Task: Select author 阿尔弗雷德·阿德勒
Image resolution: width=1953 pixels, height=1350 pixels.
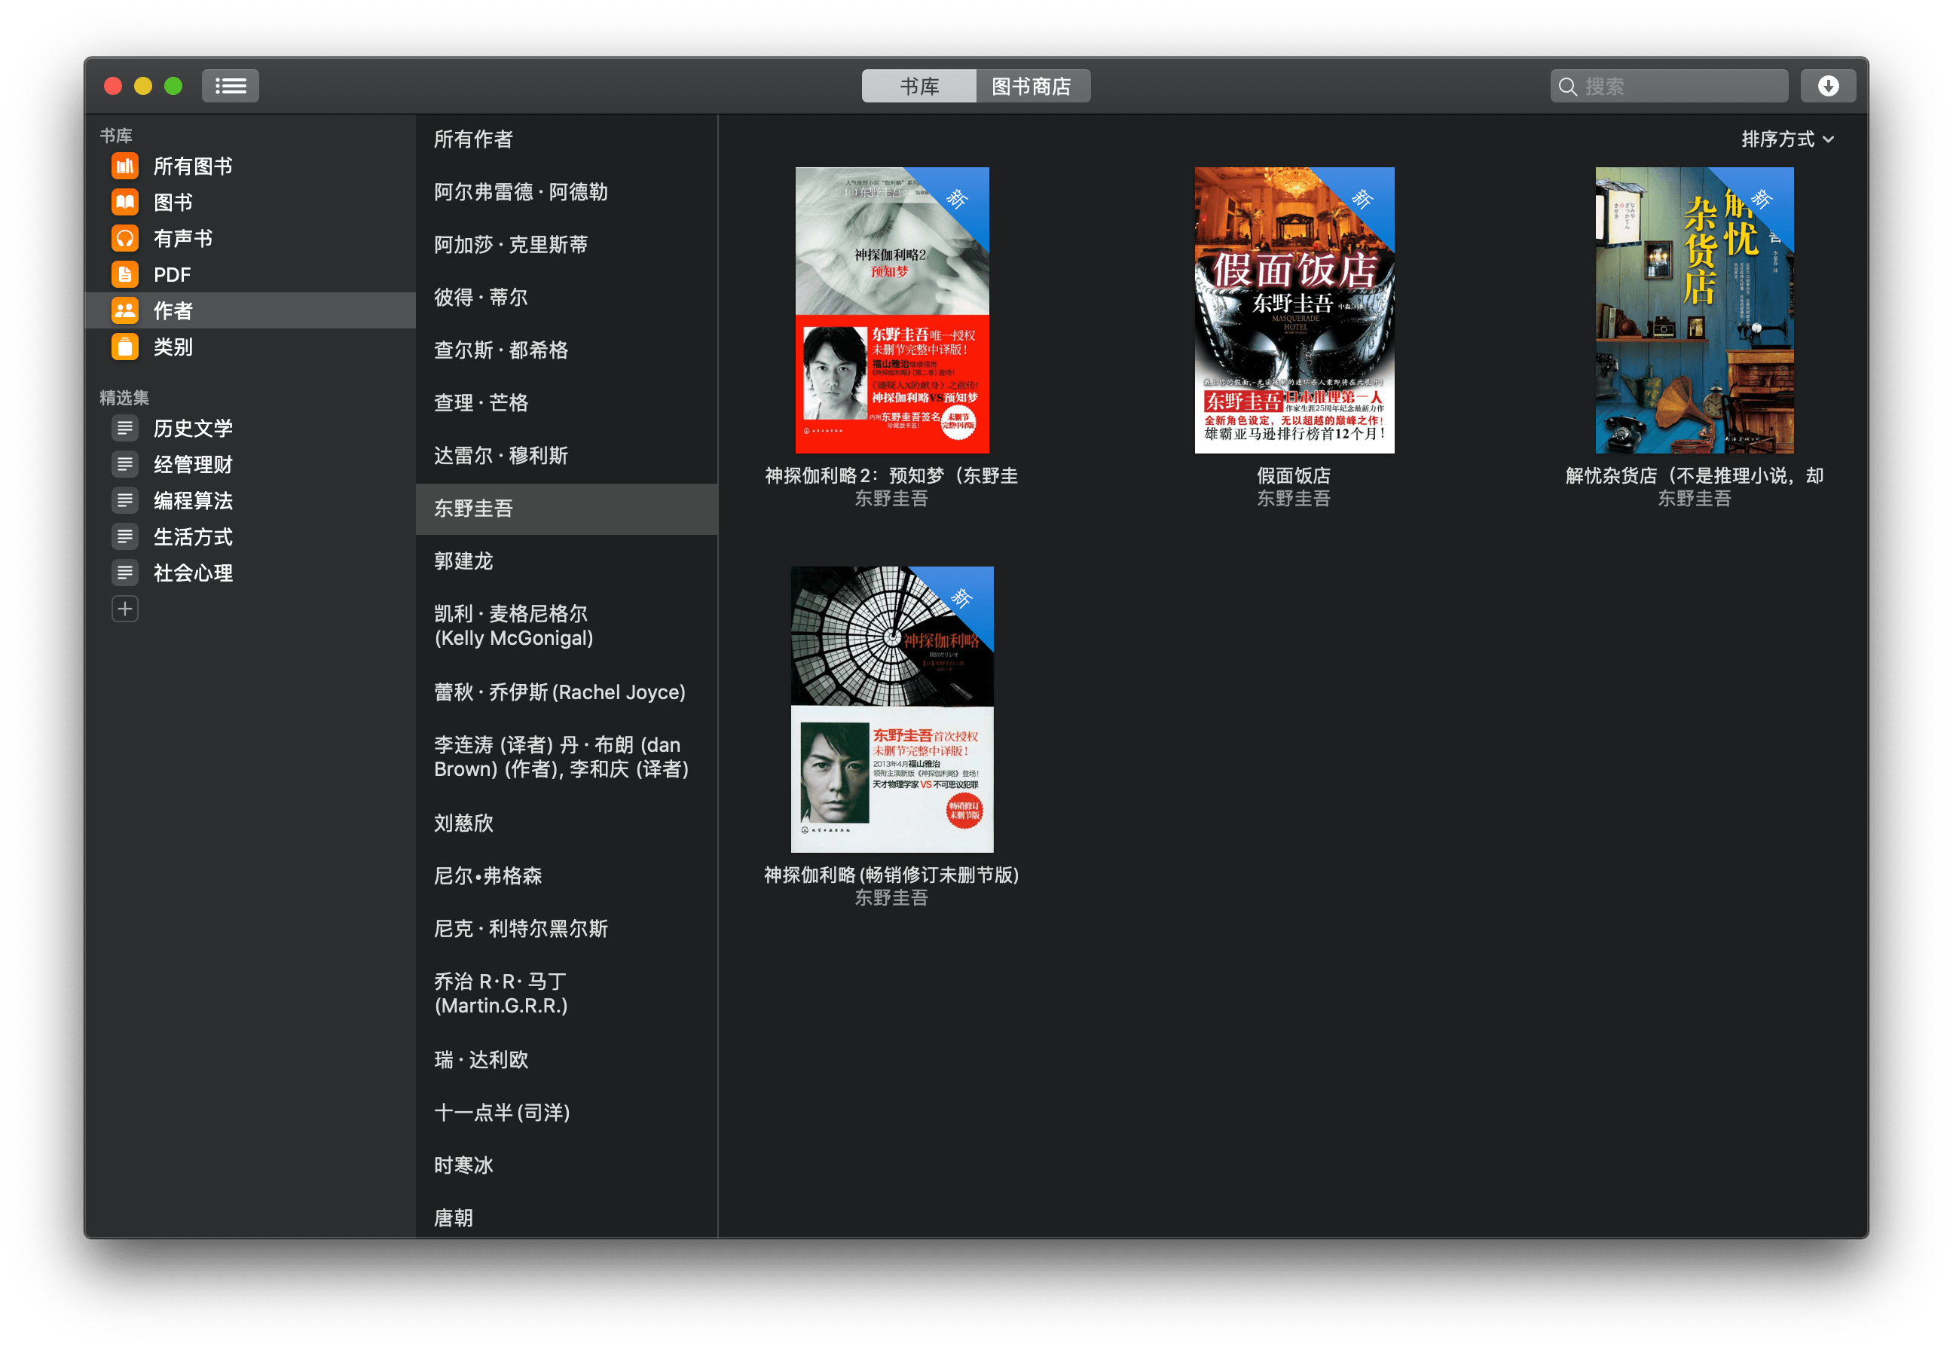Action: tap(567, 192)
